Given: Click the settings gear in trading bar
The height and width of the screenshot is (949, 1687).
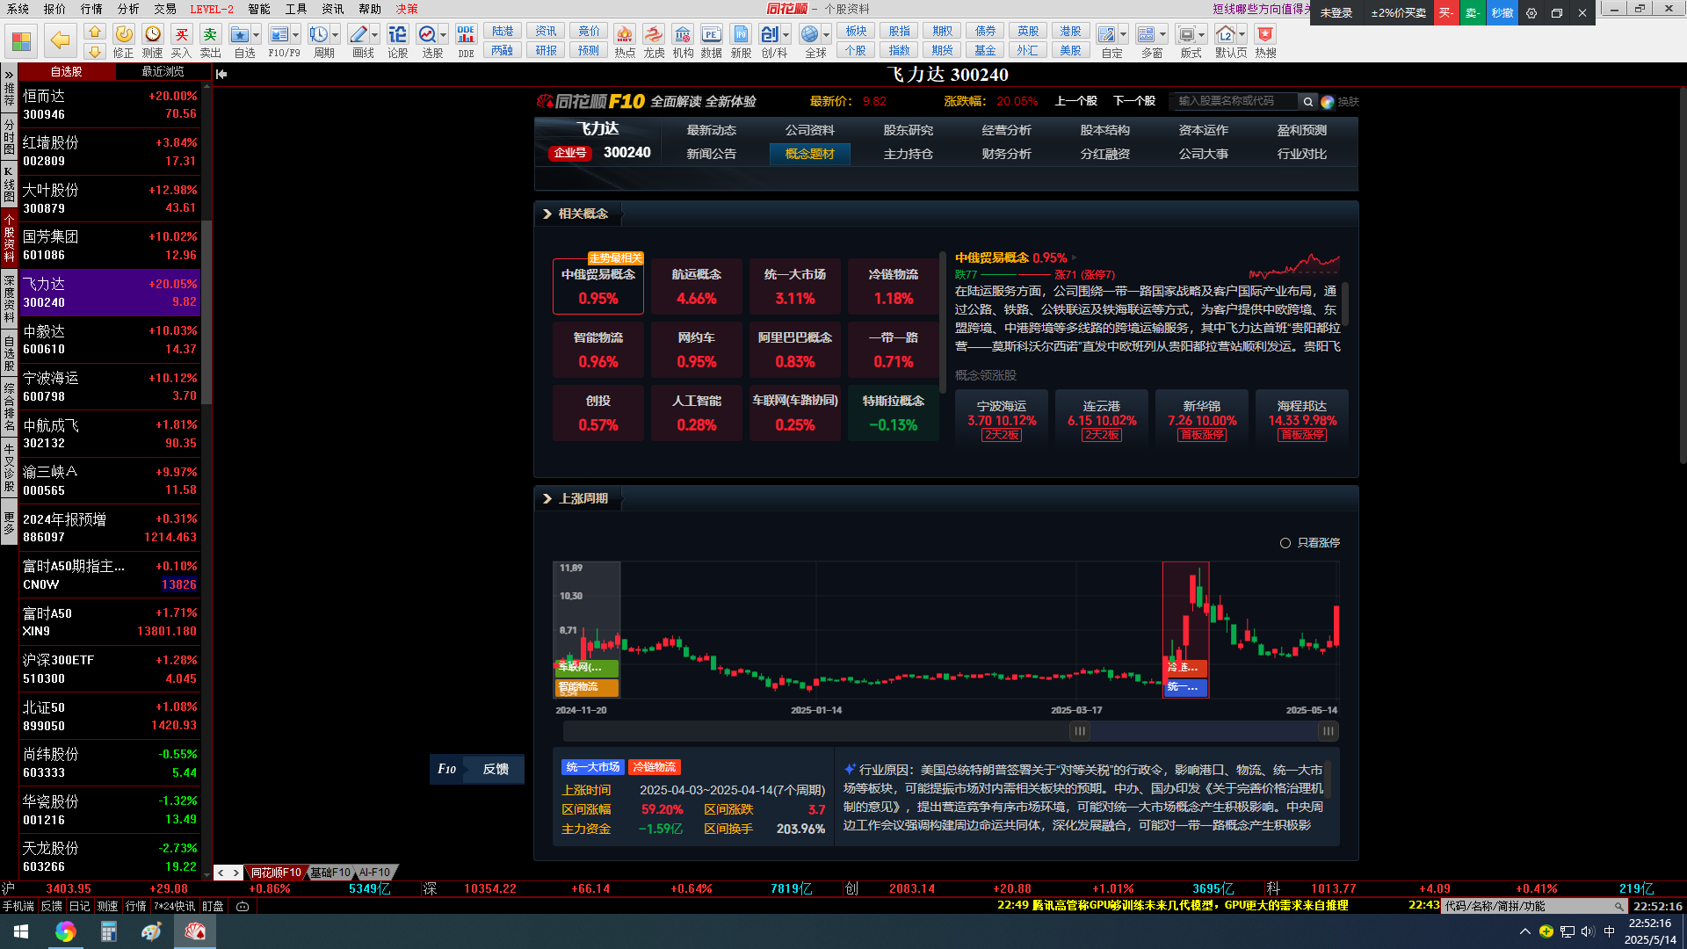Looking at the screenshot, I should tap(1531, 13).
